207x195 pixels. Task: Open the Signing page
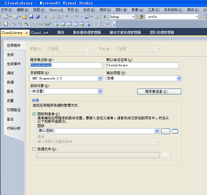pyautogui.click(x=10, y=119)
